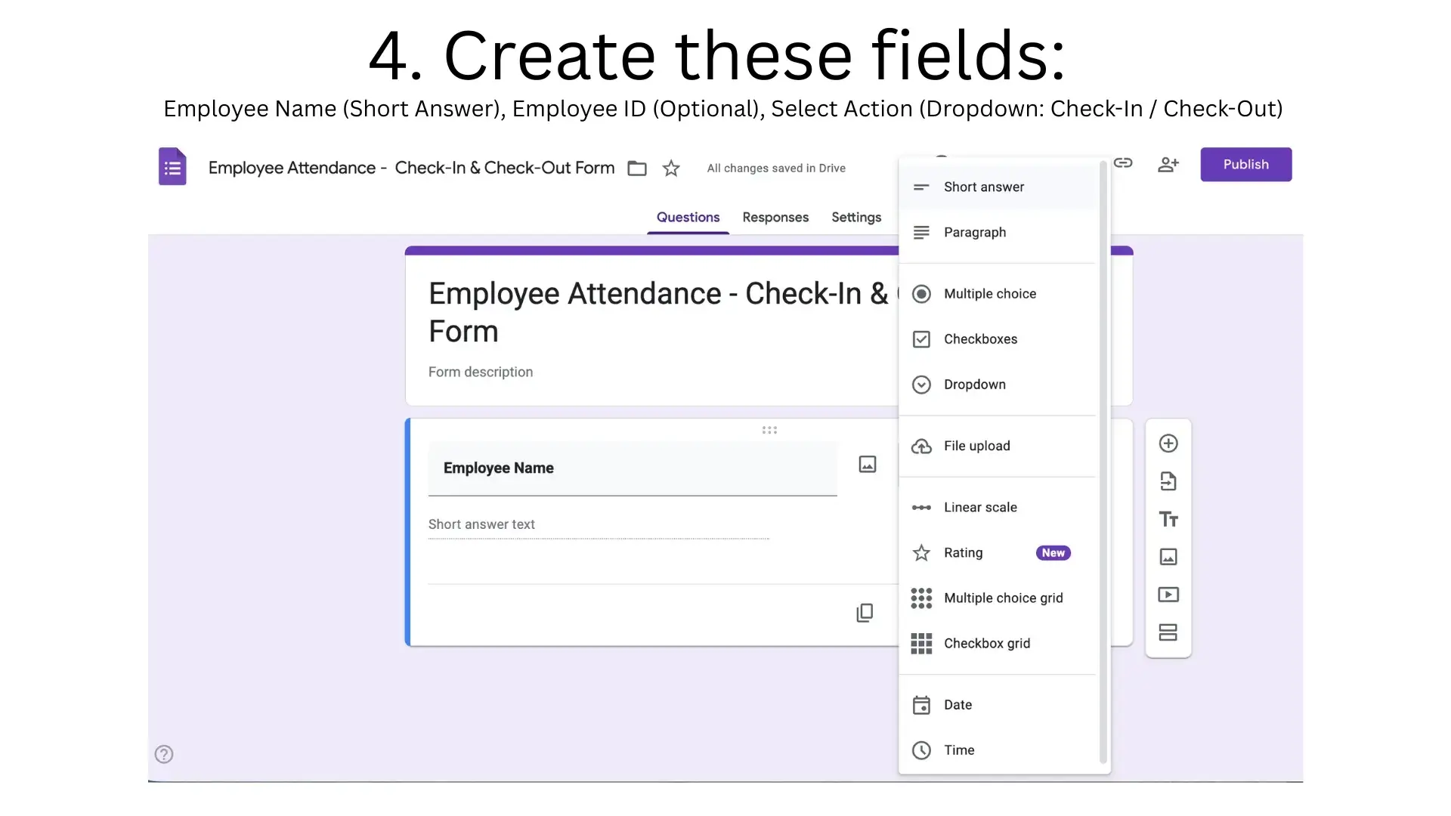
Task: Click the Add section icon
Action: (x=1168, y=632)
